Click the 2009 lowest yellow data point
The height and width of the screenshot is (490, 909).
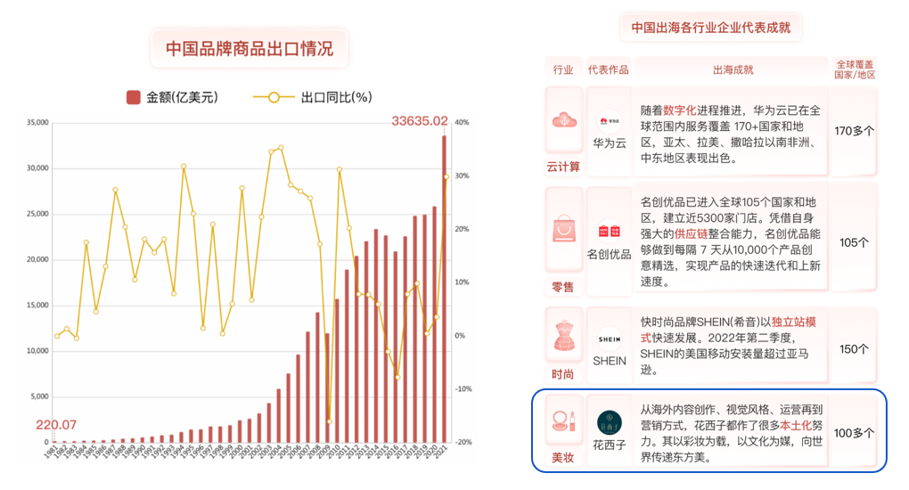[x=329, y=421]
